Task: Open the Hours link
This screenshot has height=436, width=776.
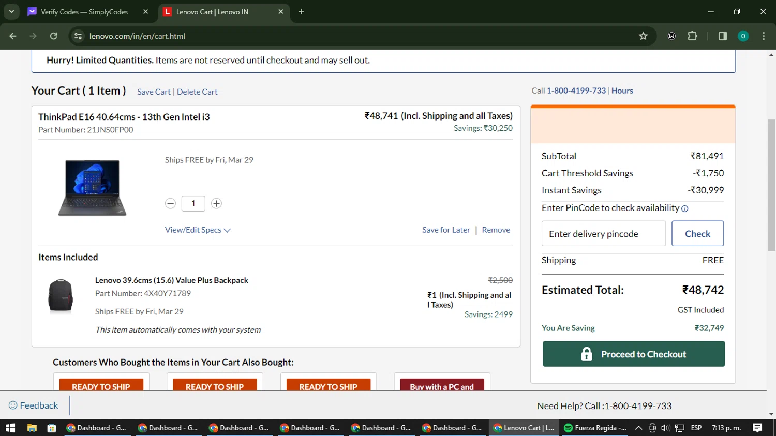Action: pyautogui.click(x=622, y=91)
